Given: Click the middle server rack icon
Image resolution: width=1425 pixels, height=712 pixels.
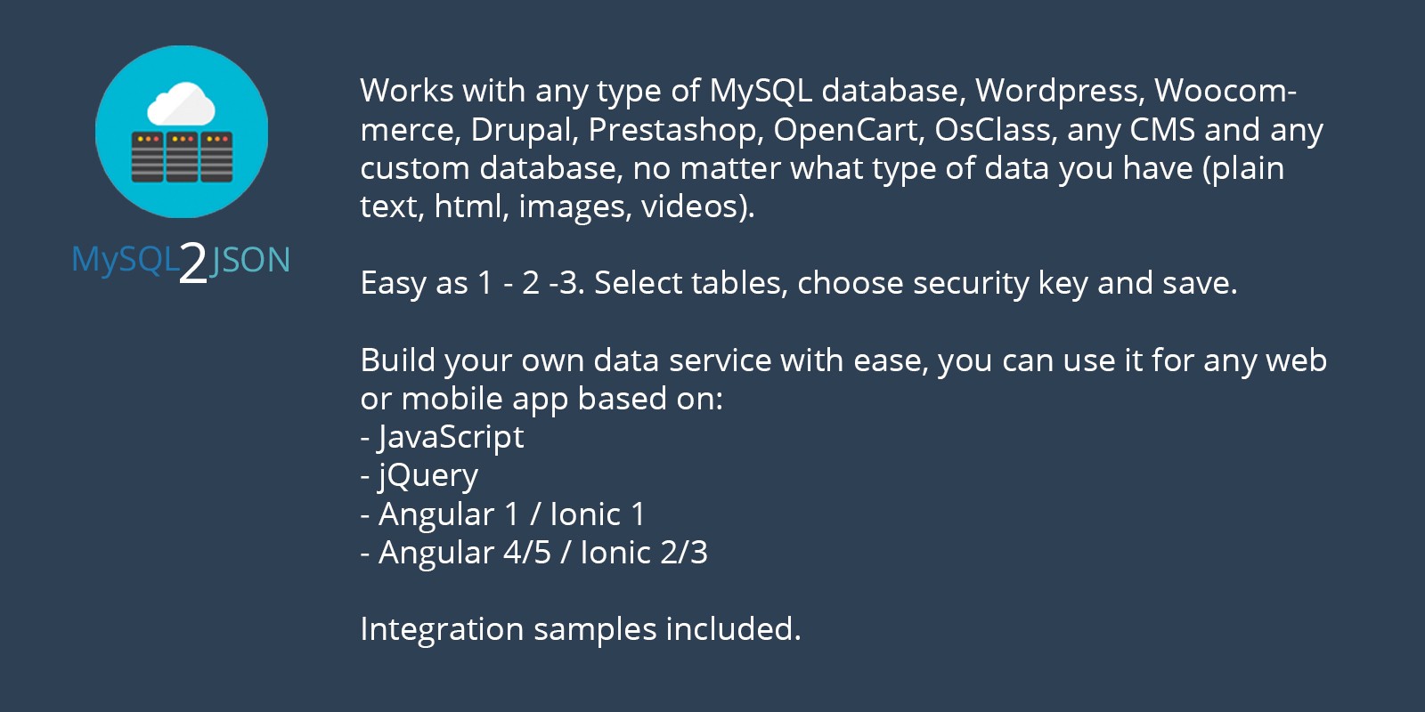Looking at the screenshot, I should coord(182,157).
